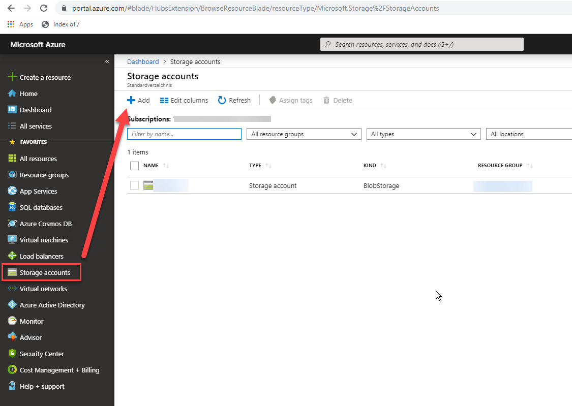
Task: Click the Refresh toolbar button
Action: click(234, 100)
